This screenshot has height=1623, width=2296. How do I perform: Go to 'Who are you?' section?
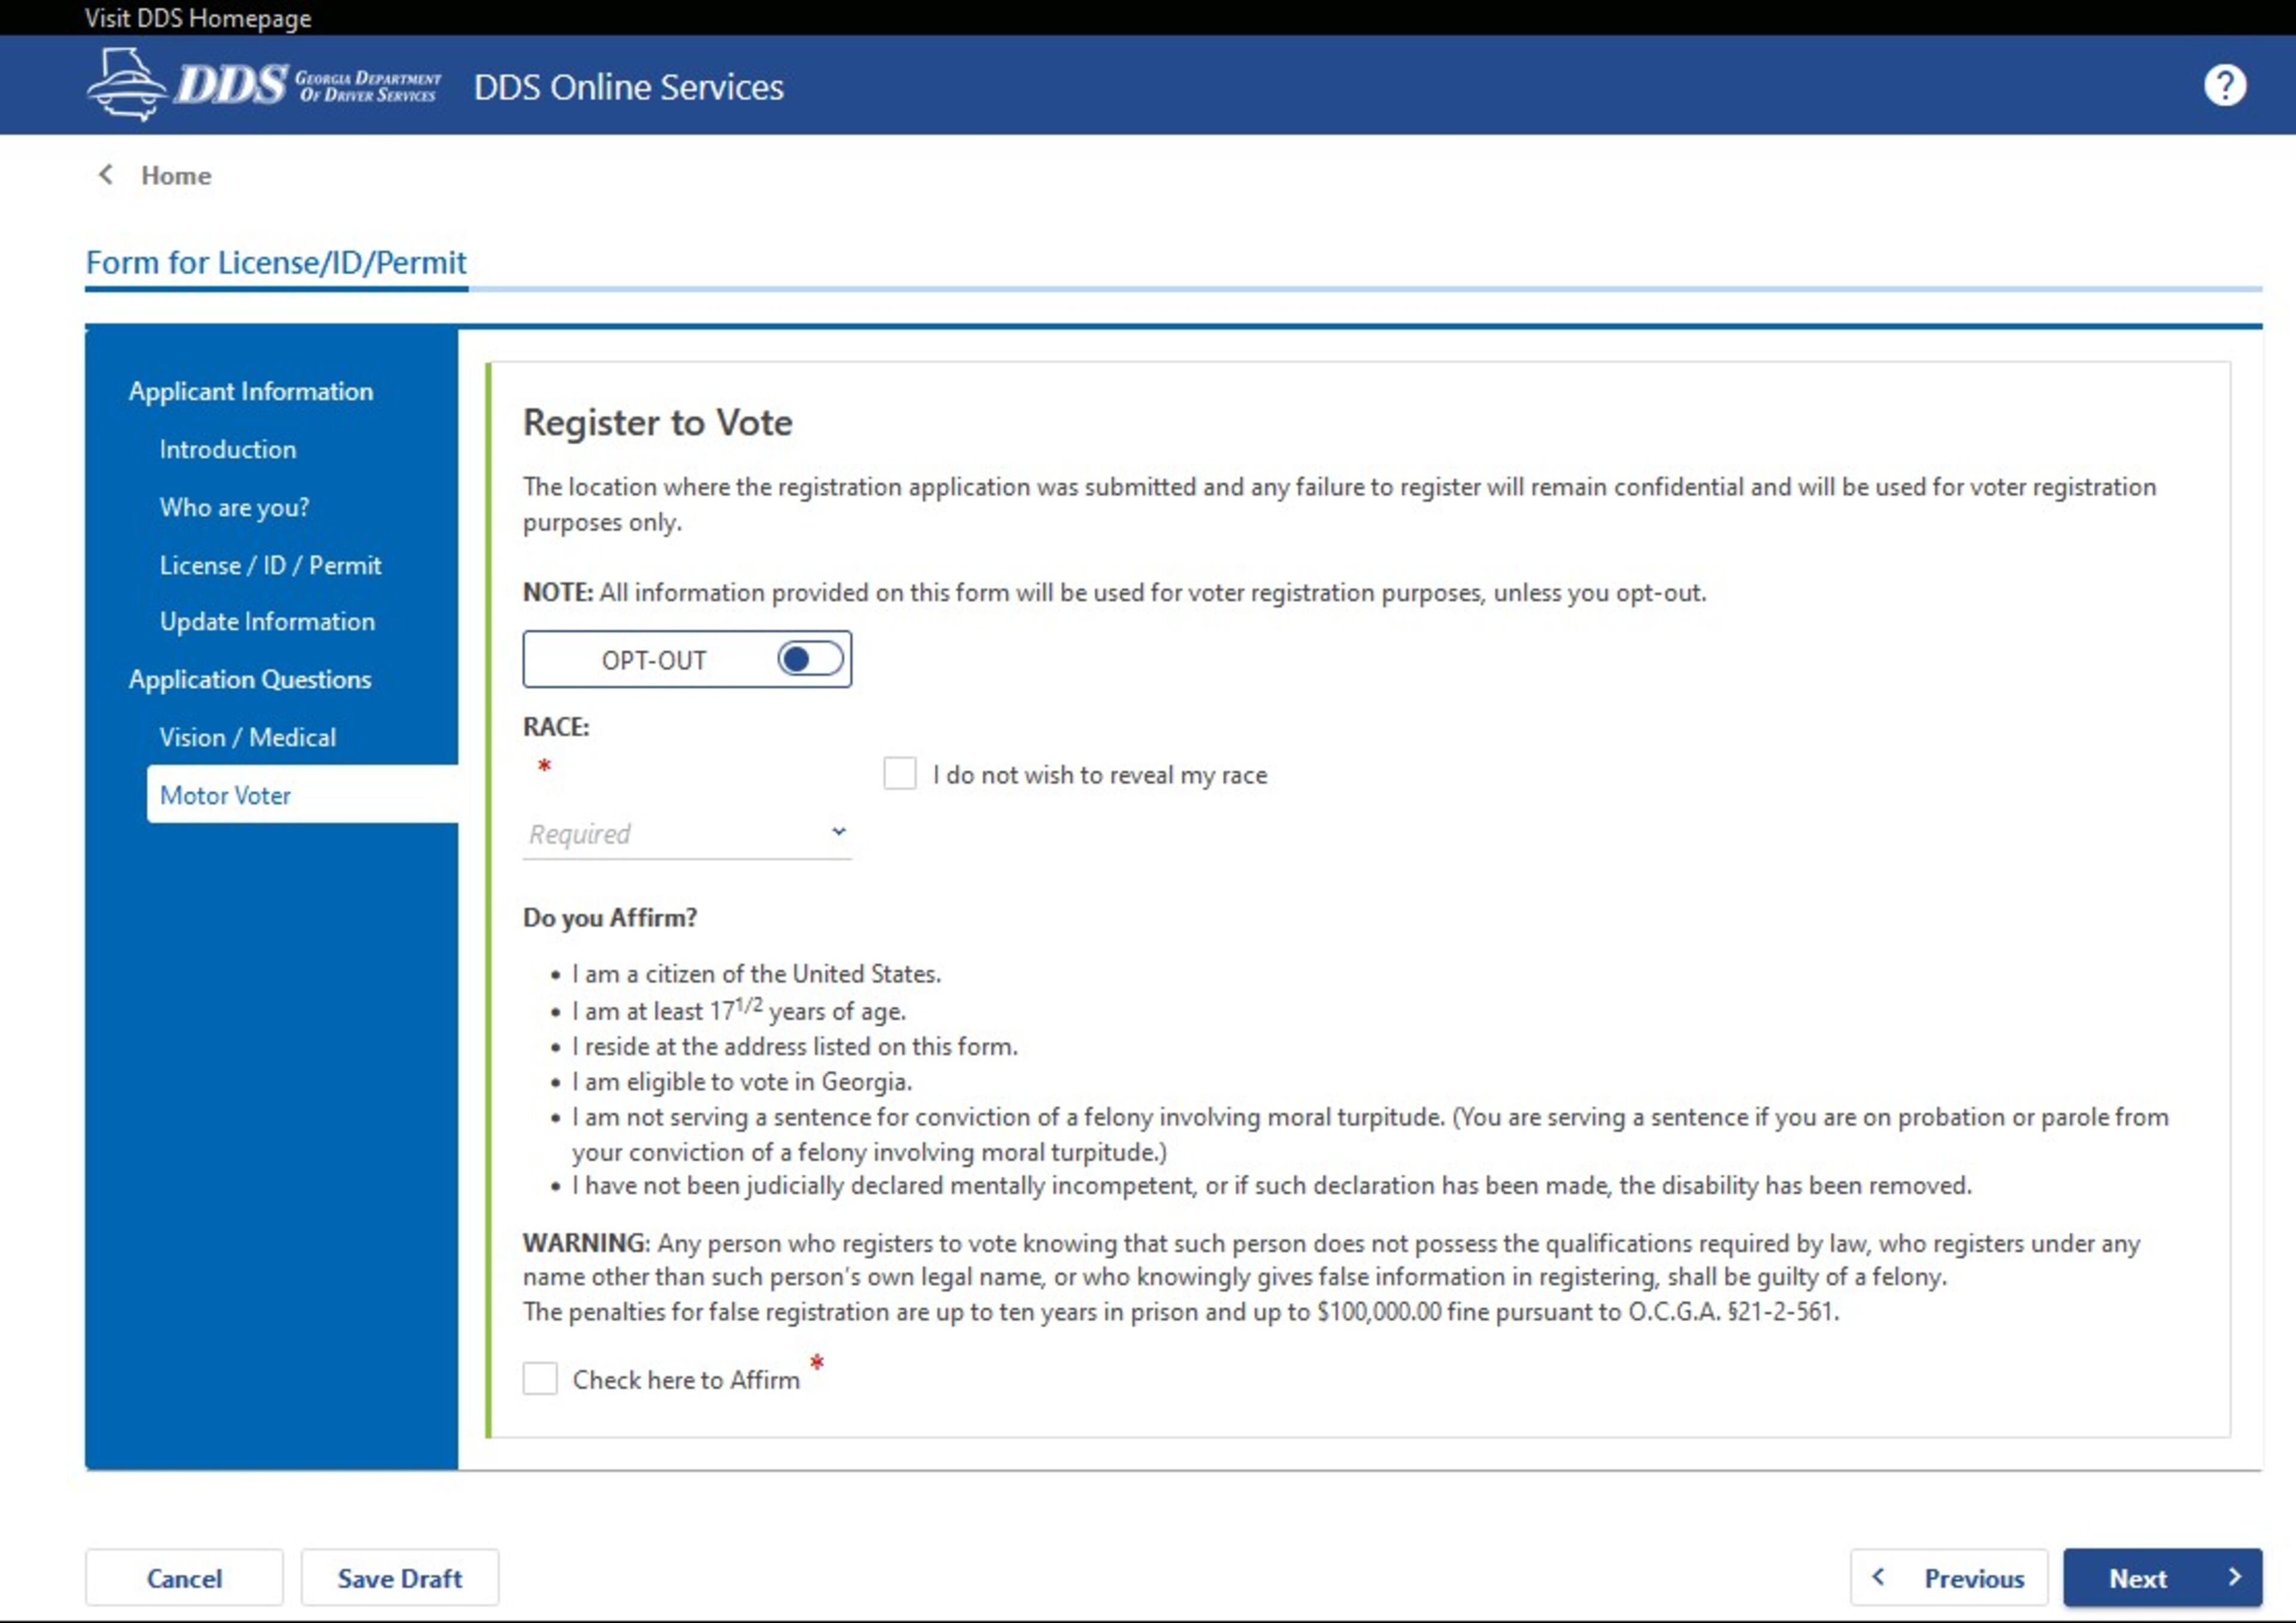pyautogui.click(x=234, y=507)
